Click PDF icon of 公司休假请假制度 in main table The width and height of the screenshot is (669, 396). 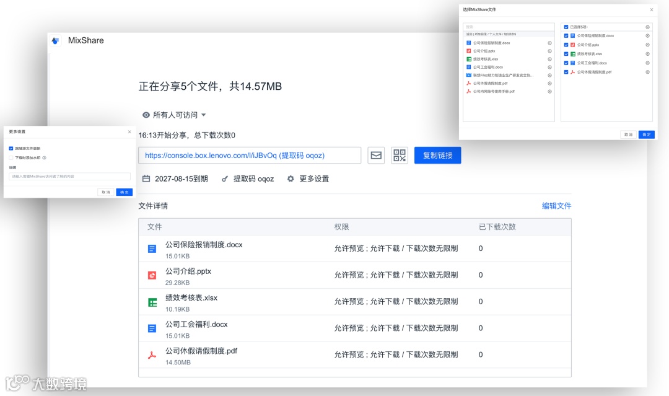point(152,355)
